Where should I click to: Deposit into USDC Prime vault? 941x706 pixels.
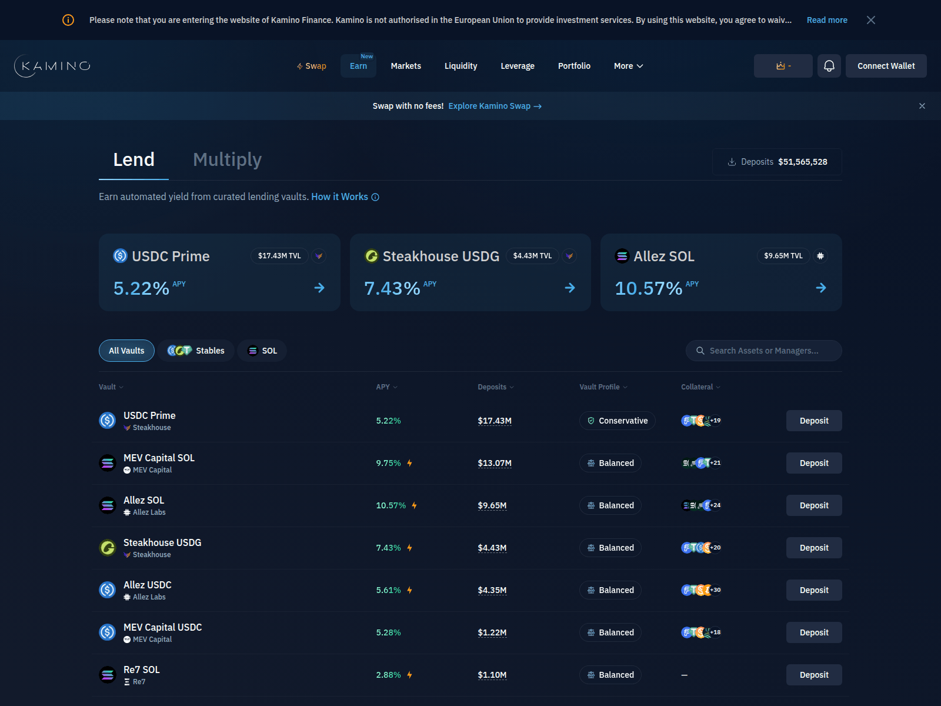[814, 421]
